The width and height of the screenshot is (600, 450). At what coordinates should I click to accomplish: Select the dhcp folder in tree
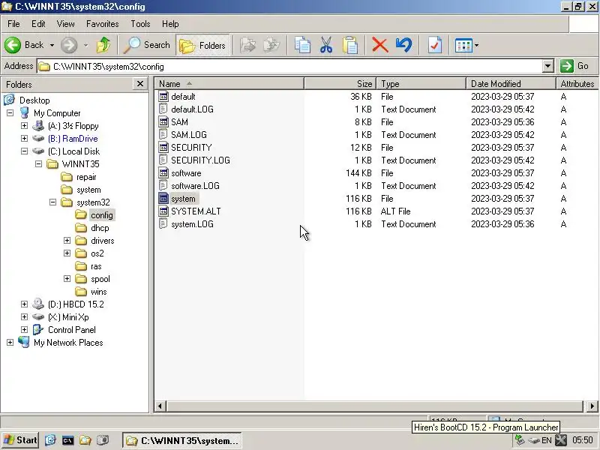point(100,228)
